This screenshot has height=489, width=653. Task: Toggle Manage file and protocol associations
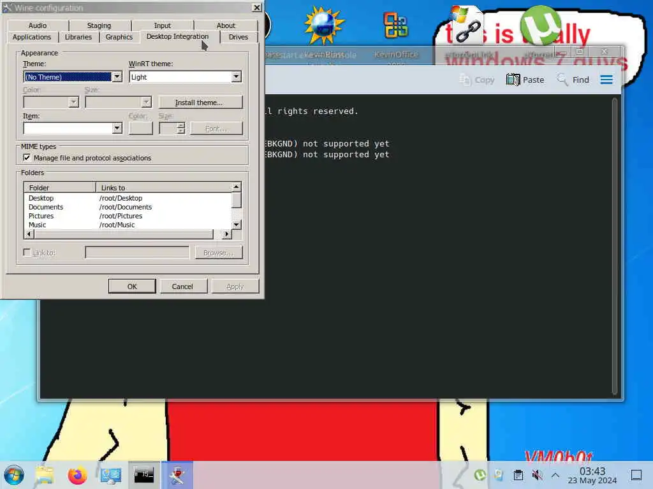click(x=27, y=158)
